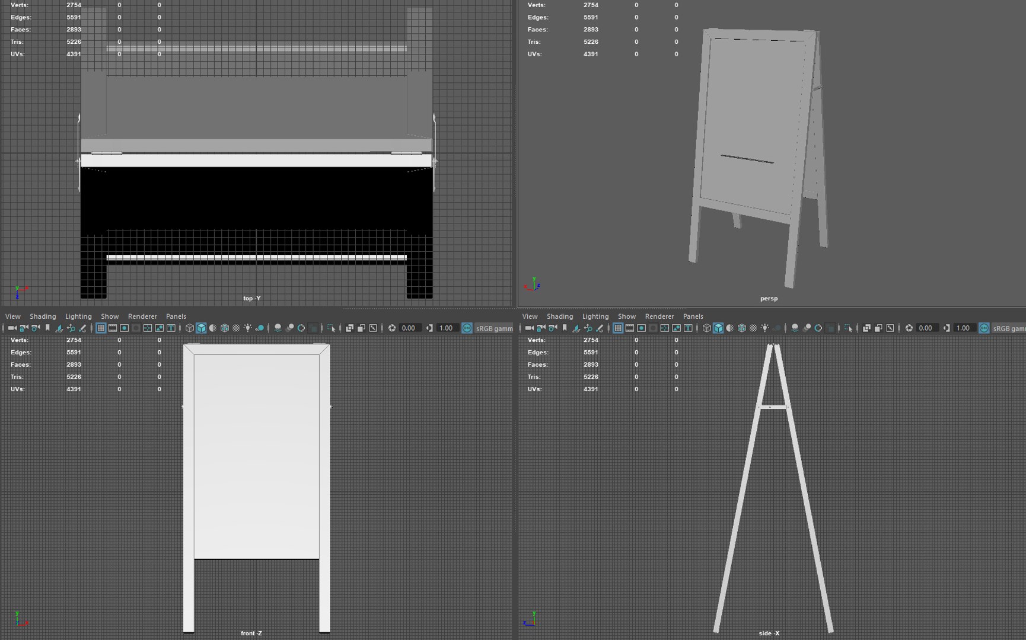
Task: Open the Renderer menu in front panel
Action: pos(142,316)
